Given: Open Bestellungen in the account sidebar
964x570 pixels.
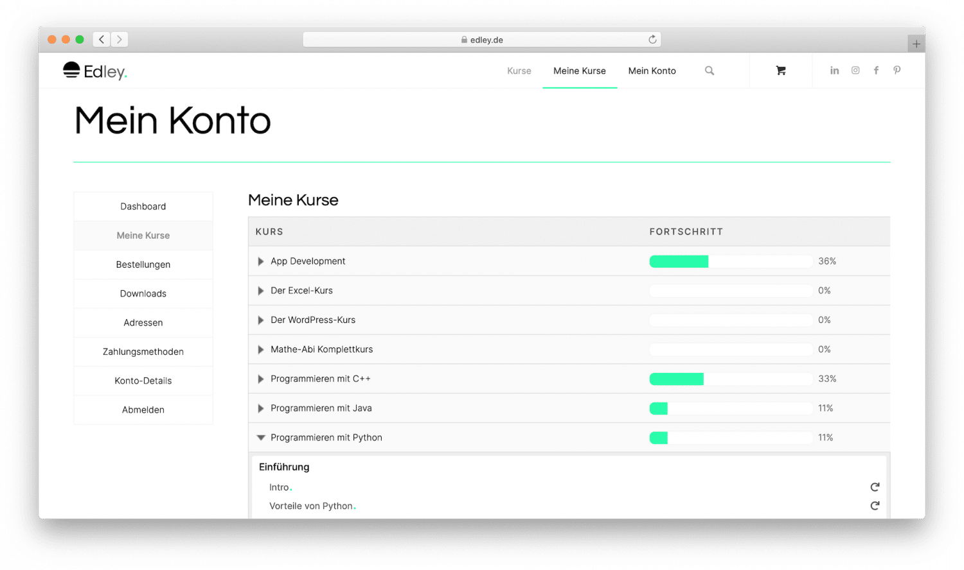Looking at the screenshot, I should 143,264.
